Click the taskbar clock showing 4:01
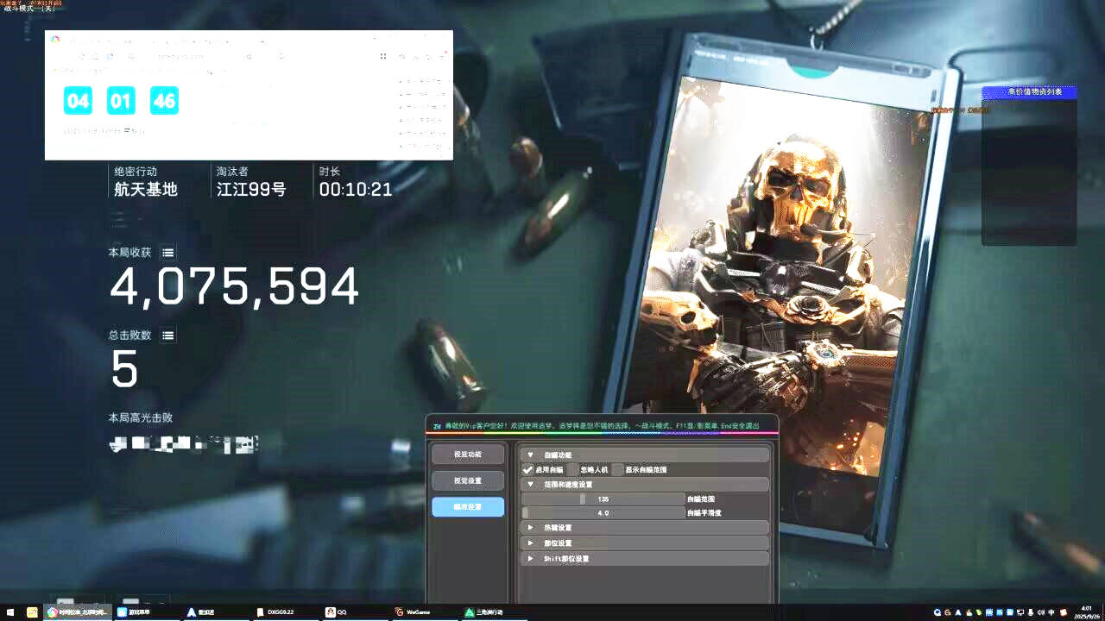1105x621 pixels. [1088, 612]
